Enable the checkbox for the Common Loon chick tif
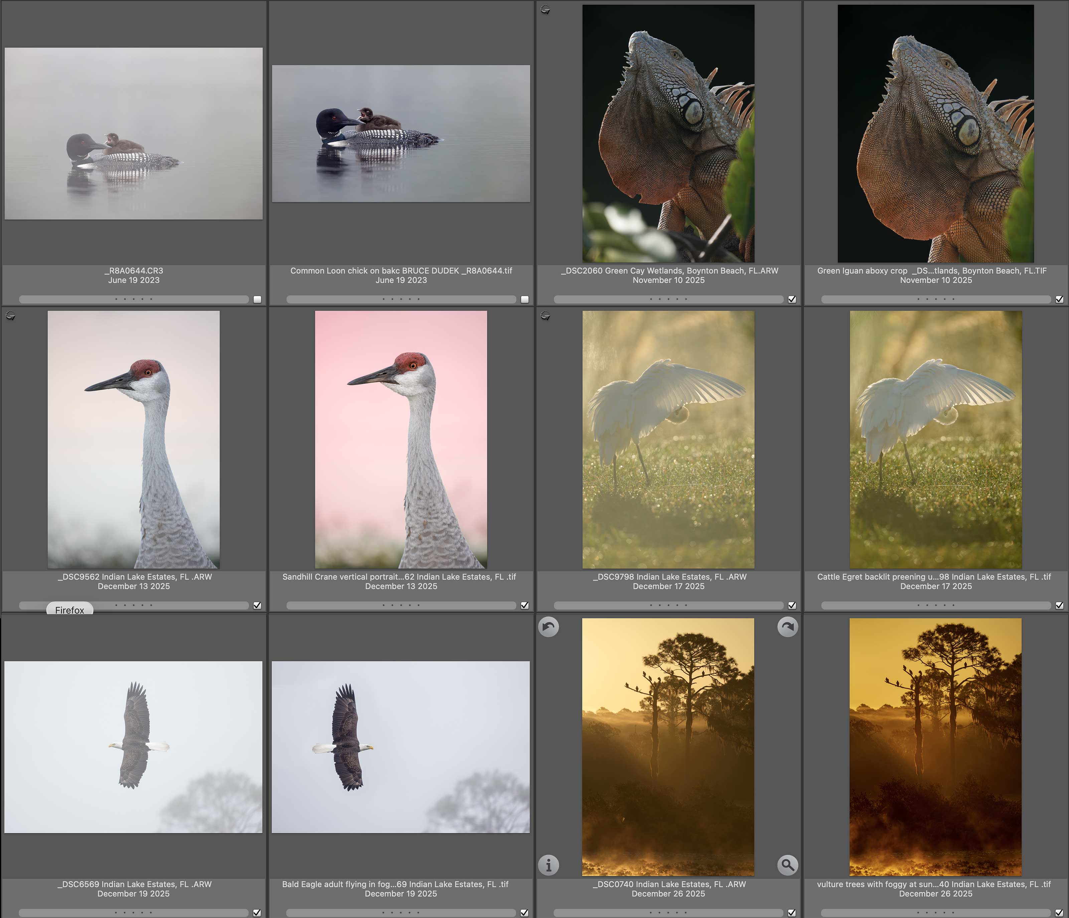Screen dimensions: 1069x918 coord(525,299)
